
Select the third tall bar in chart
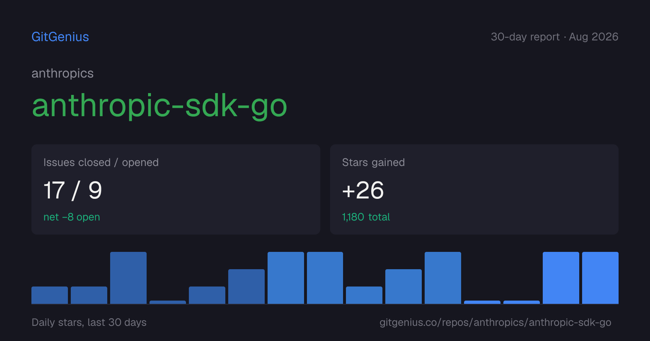point(128,278)
